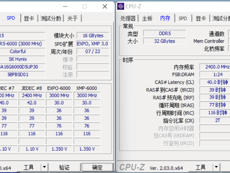Open 关于 tab in left window

click(x=72, y=18)
